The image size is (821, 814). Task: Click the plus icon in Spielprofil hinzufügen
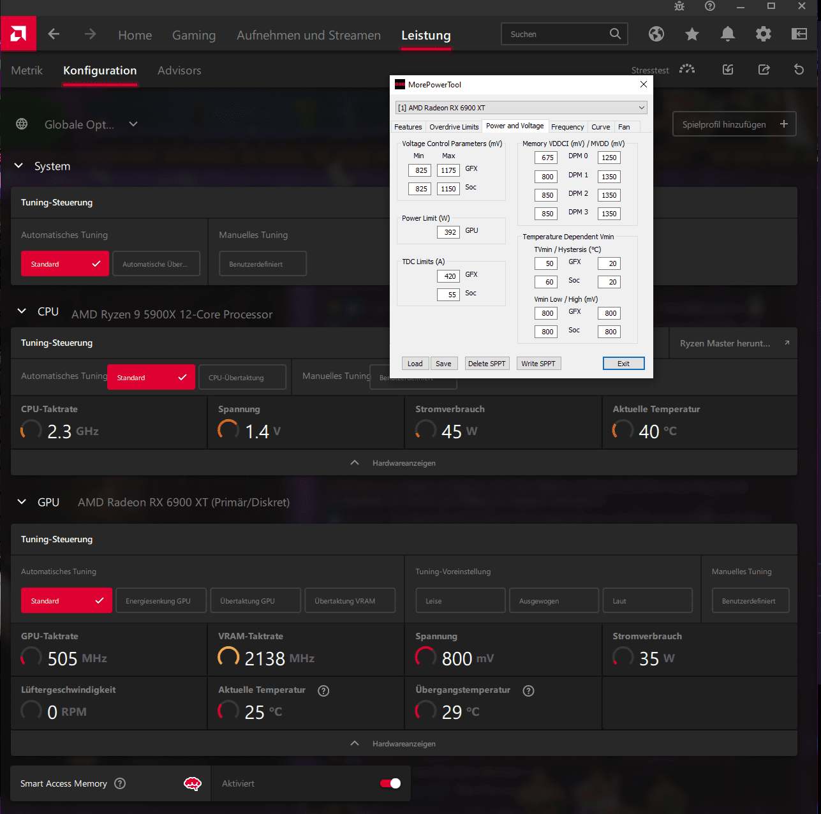pos(784,124)
